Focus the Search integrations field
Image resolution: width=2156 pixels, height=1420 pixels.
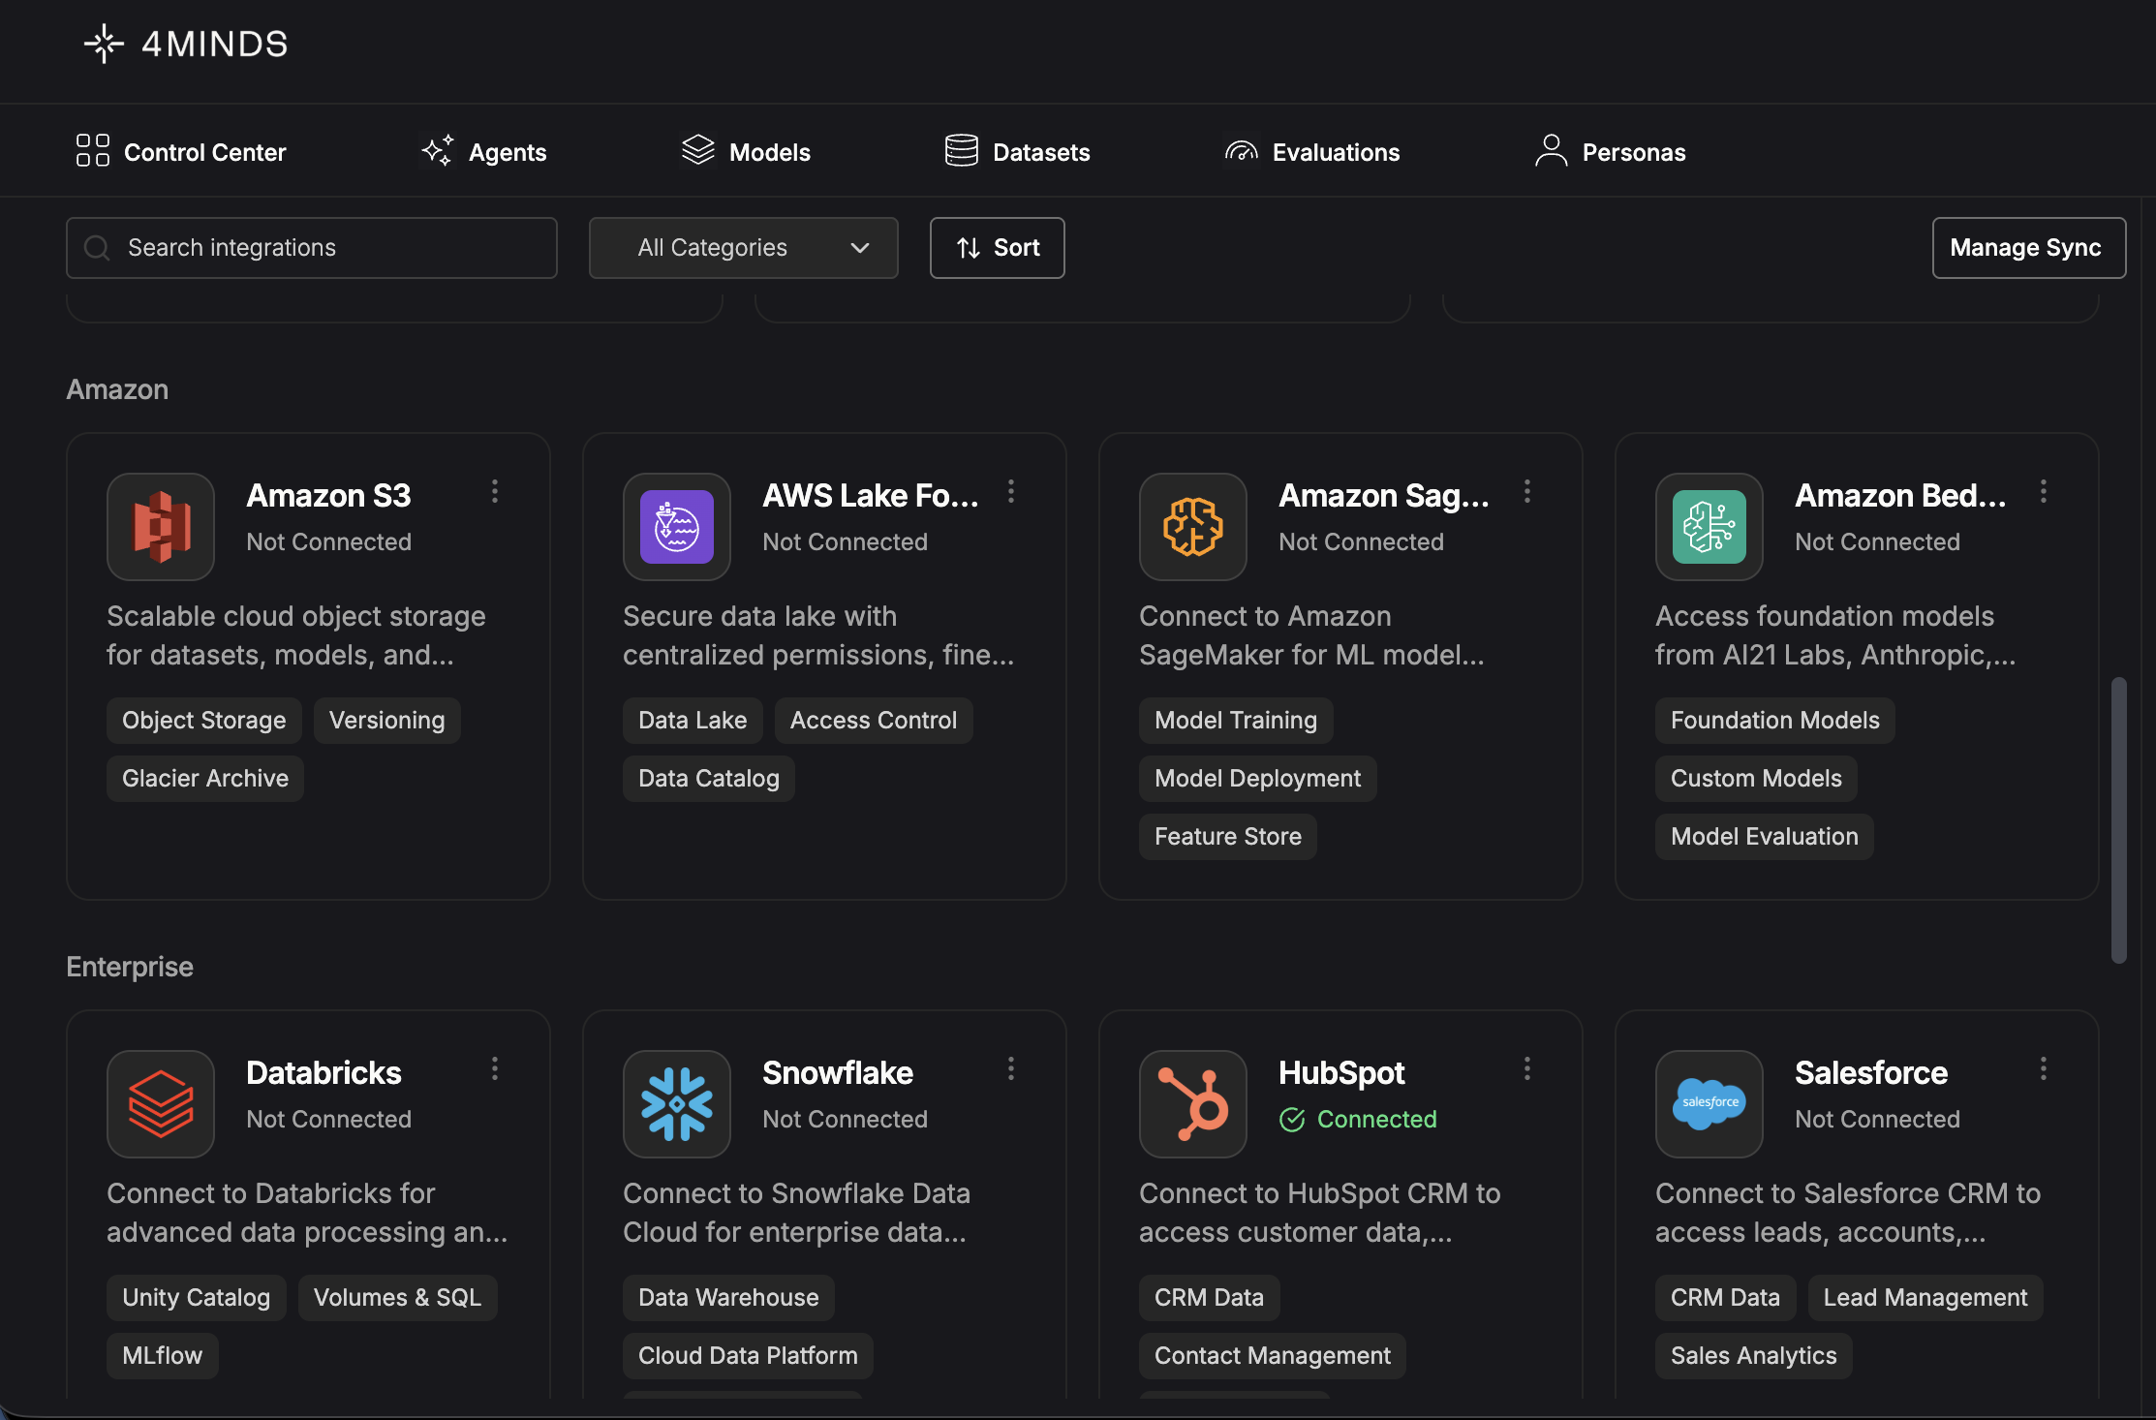312,248
